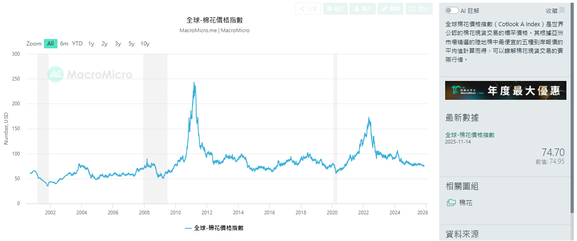Click the 2011 price peak on chart

(194, 83)
